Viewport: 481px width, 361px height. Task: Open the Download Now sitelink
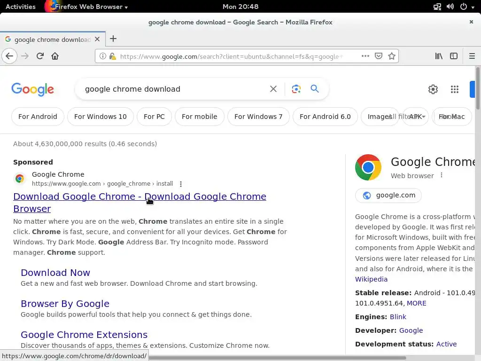55,273
